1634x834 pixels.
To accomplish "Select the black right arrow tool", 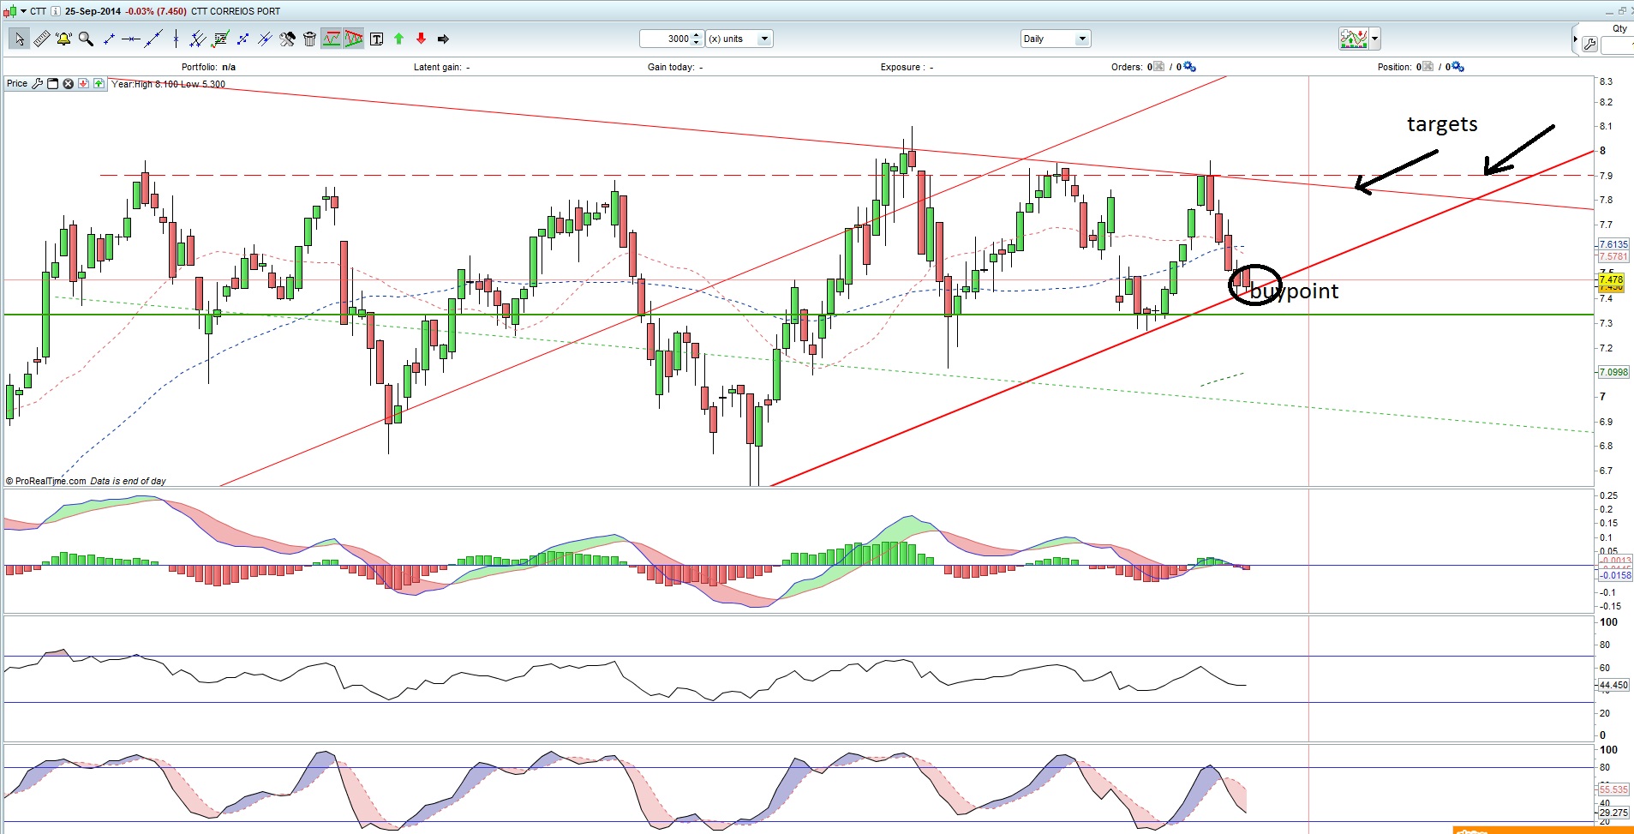I will [x=443, y=39].
